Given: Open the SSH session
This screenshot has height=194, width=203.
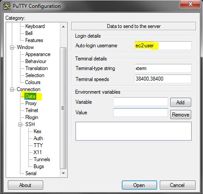Looking at the screenshot, I should tap(139, 185).
